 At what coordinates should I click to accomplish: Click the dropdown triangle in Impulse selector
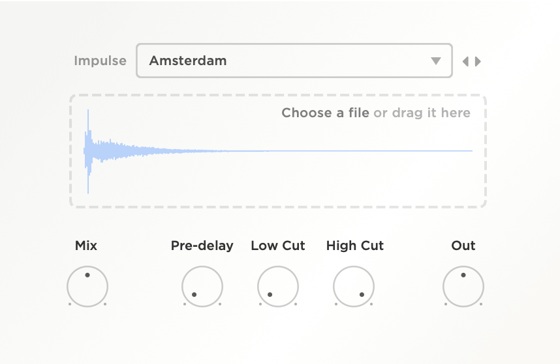coord(436,61)
